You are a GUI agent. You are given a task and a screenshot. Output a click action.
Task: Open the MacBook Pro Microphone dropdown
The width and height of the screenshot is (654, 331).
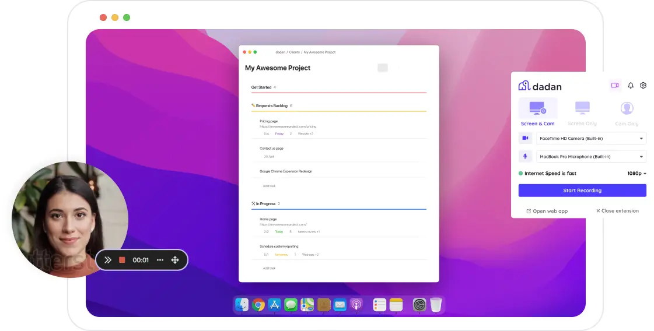click(591, 156)
